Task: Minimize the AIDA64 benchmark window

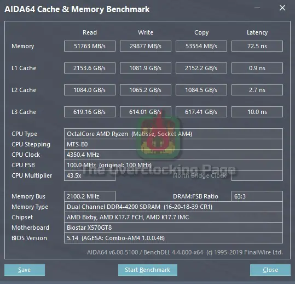Action: [257, 8]
